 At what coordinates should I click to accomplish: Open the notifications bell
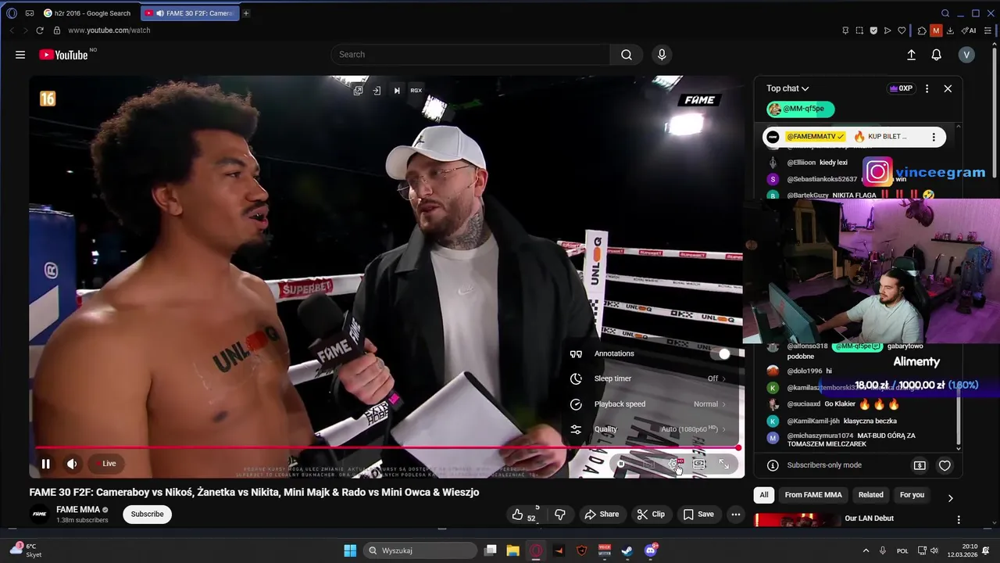pyautogui.click(x=936, y=55)
